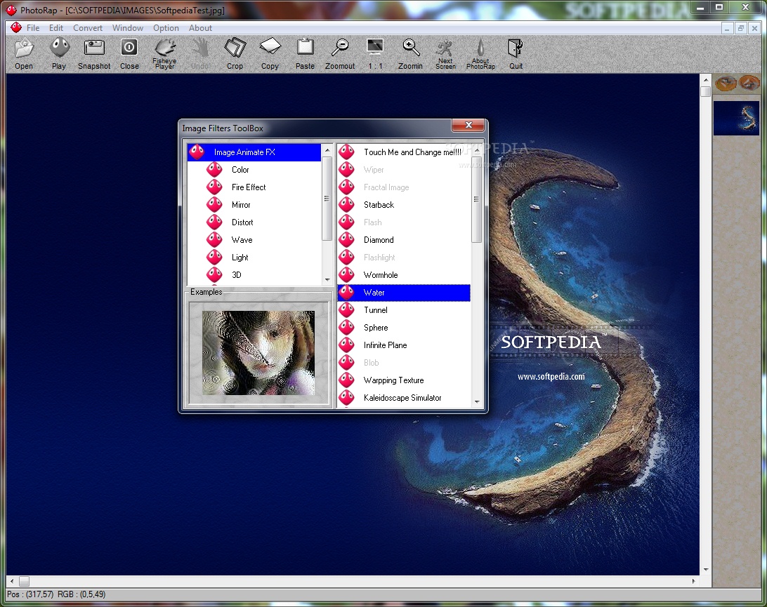
Task: Open the Convert menu
Action: pyautogui.click(x=88, y=28)
